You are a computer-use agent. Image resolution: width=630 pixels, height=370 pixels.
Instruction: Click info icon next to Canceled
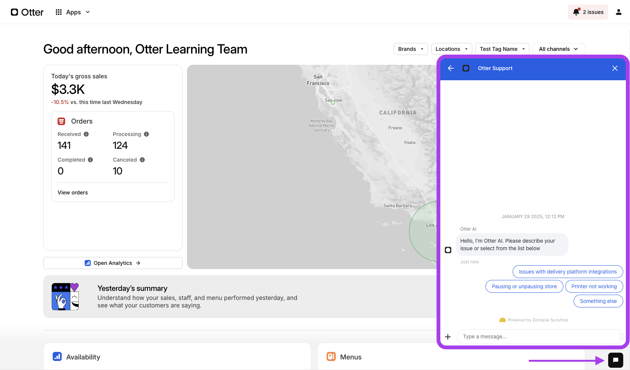tap(142, 160)
